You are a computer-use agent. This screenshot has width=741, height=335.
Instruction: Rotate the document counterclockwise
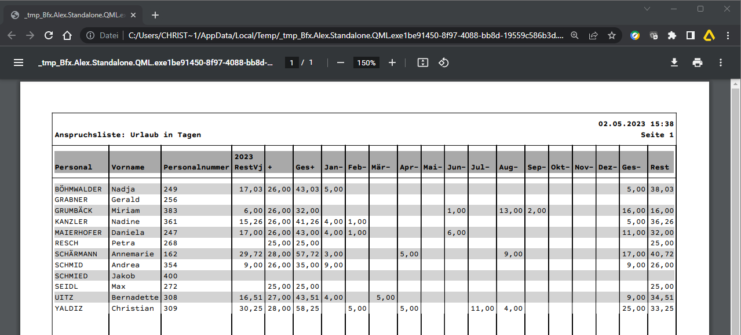[x=444, y=62]
